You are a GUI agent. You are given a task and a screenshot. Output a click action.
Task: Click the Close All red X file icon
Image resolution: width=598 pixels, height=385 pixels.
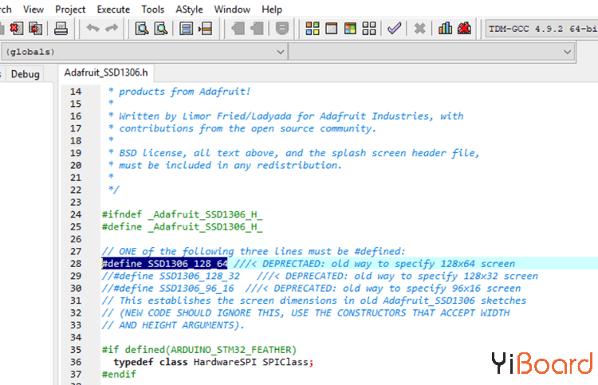tap(36, 29)
